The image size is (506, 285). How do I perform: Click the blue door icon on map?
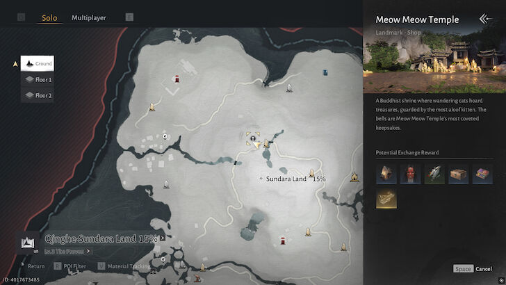click(325, 72)
